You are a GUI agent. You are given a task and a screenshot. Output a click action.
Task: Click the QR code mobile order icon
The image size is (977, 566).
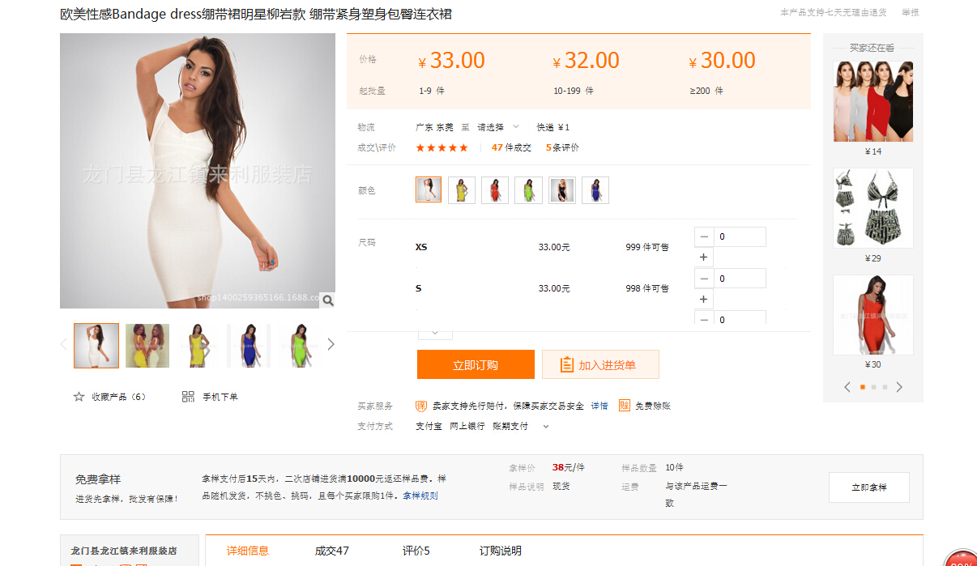point(188,397)
